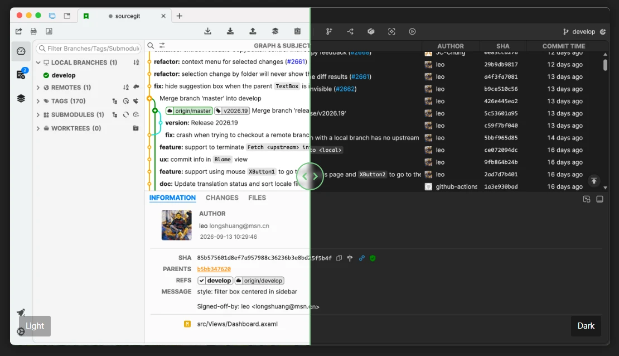
Task: Click the light/dark comparison slider handle
Action: click(310, 176)
